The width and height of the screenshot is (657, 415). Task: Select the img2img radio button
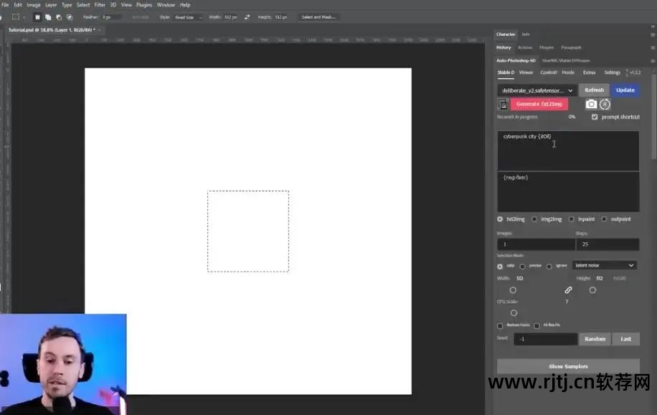(x=534, y=219)
